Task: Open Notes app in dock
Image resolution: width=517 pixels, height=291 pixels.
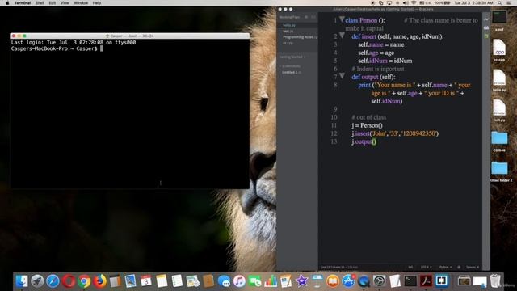Action: tap(162, 281)
